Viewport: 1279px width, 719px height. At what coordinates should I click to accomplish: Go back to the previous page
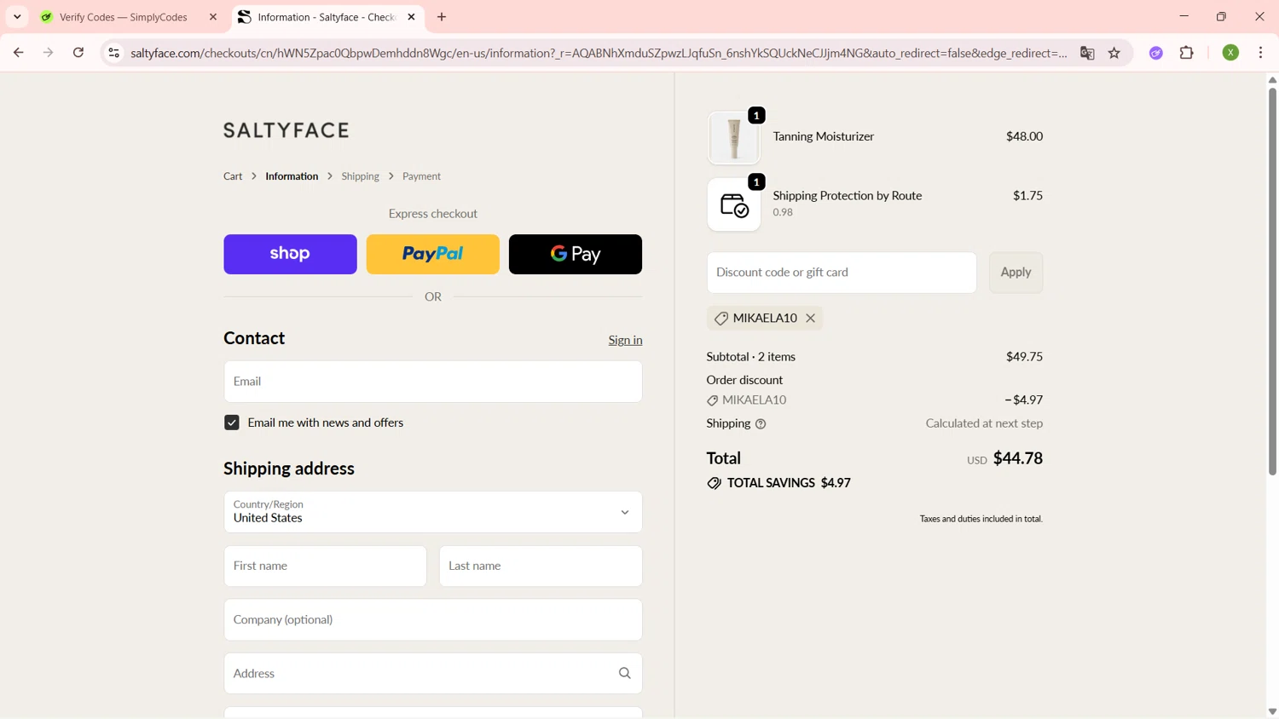19,53
